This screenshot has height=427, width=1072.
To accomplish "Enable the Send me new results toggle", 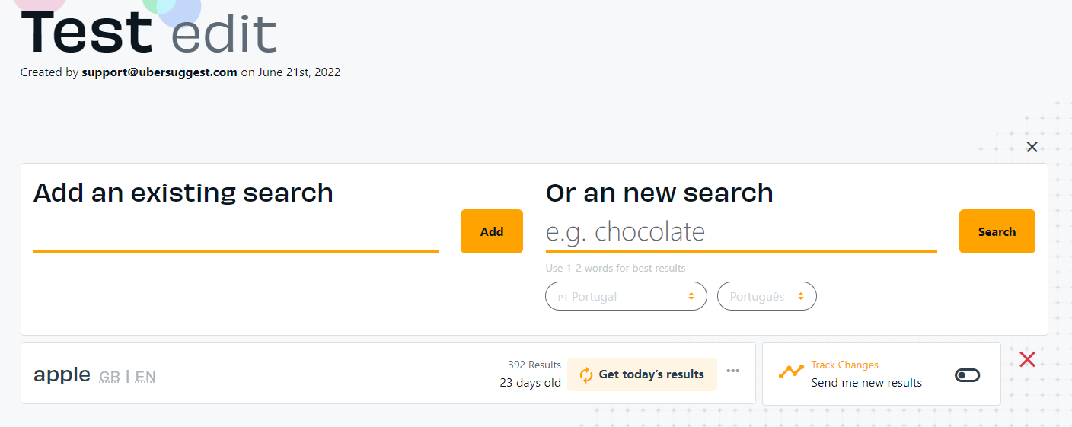I will pyautogui.click(x=967, y=375).
